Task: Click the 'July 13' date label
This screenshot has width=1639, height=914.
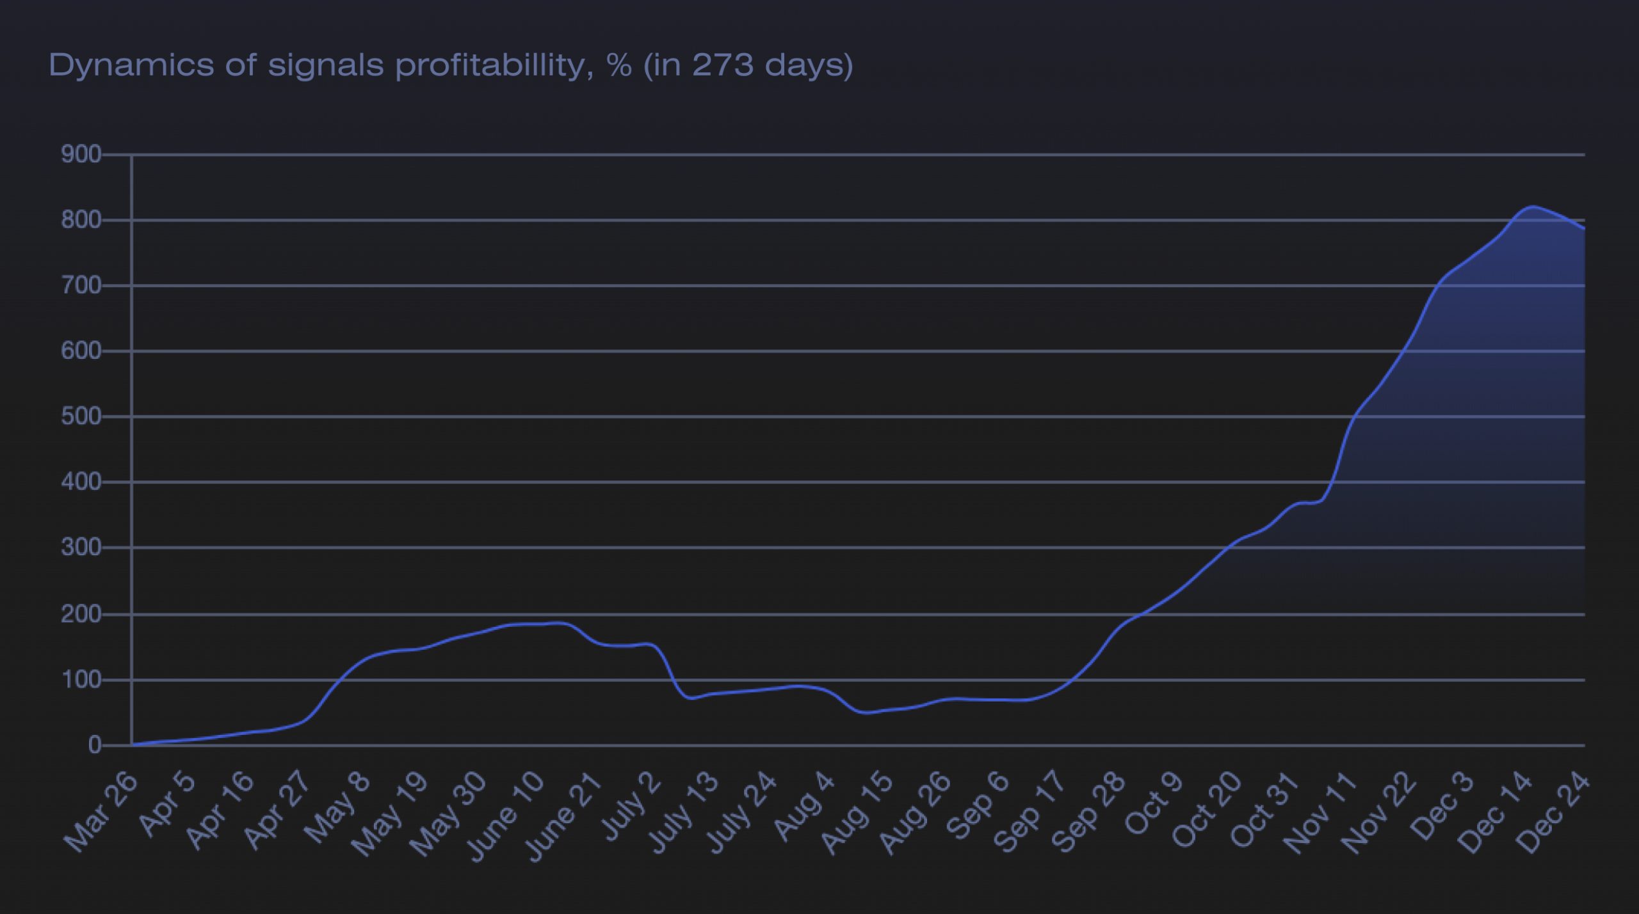Action: click(x=682, y=813)
